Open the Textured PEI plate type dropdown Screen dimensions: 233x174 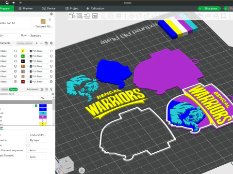point(43,27)
